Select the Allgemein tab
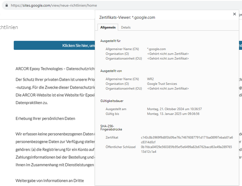The height and width of the screenshot is (186, 242). coord(108,28)
